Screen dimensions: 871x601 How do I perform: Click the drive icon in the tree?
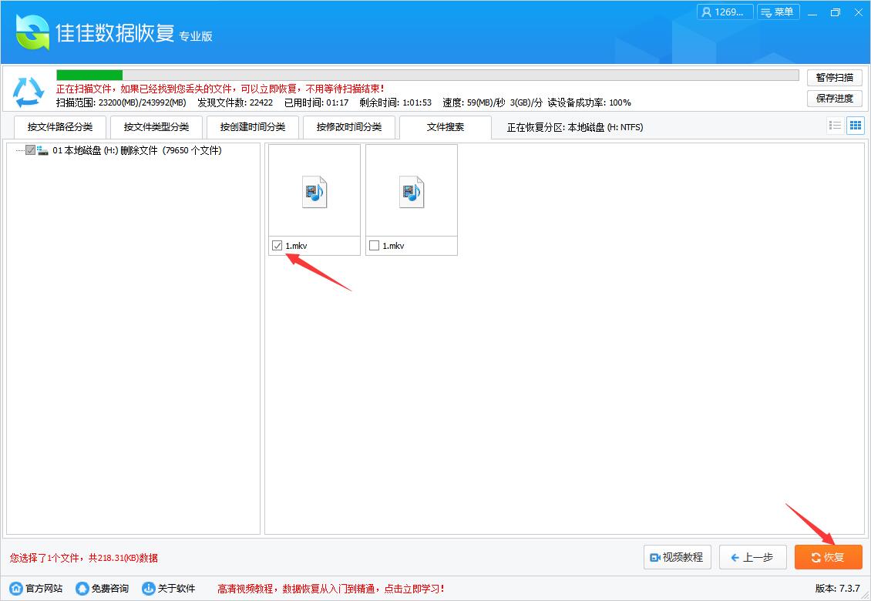42,150
